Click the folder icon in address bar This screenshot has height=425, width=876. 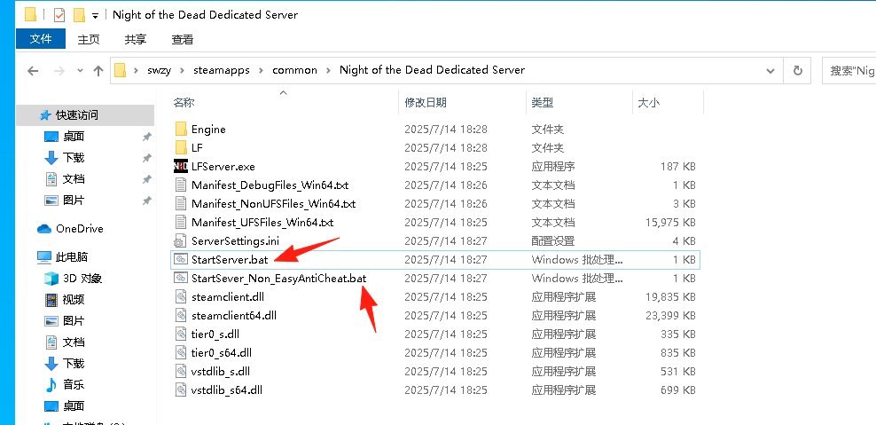[120, 70]
